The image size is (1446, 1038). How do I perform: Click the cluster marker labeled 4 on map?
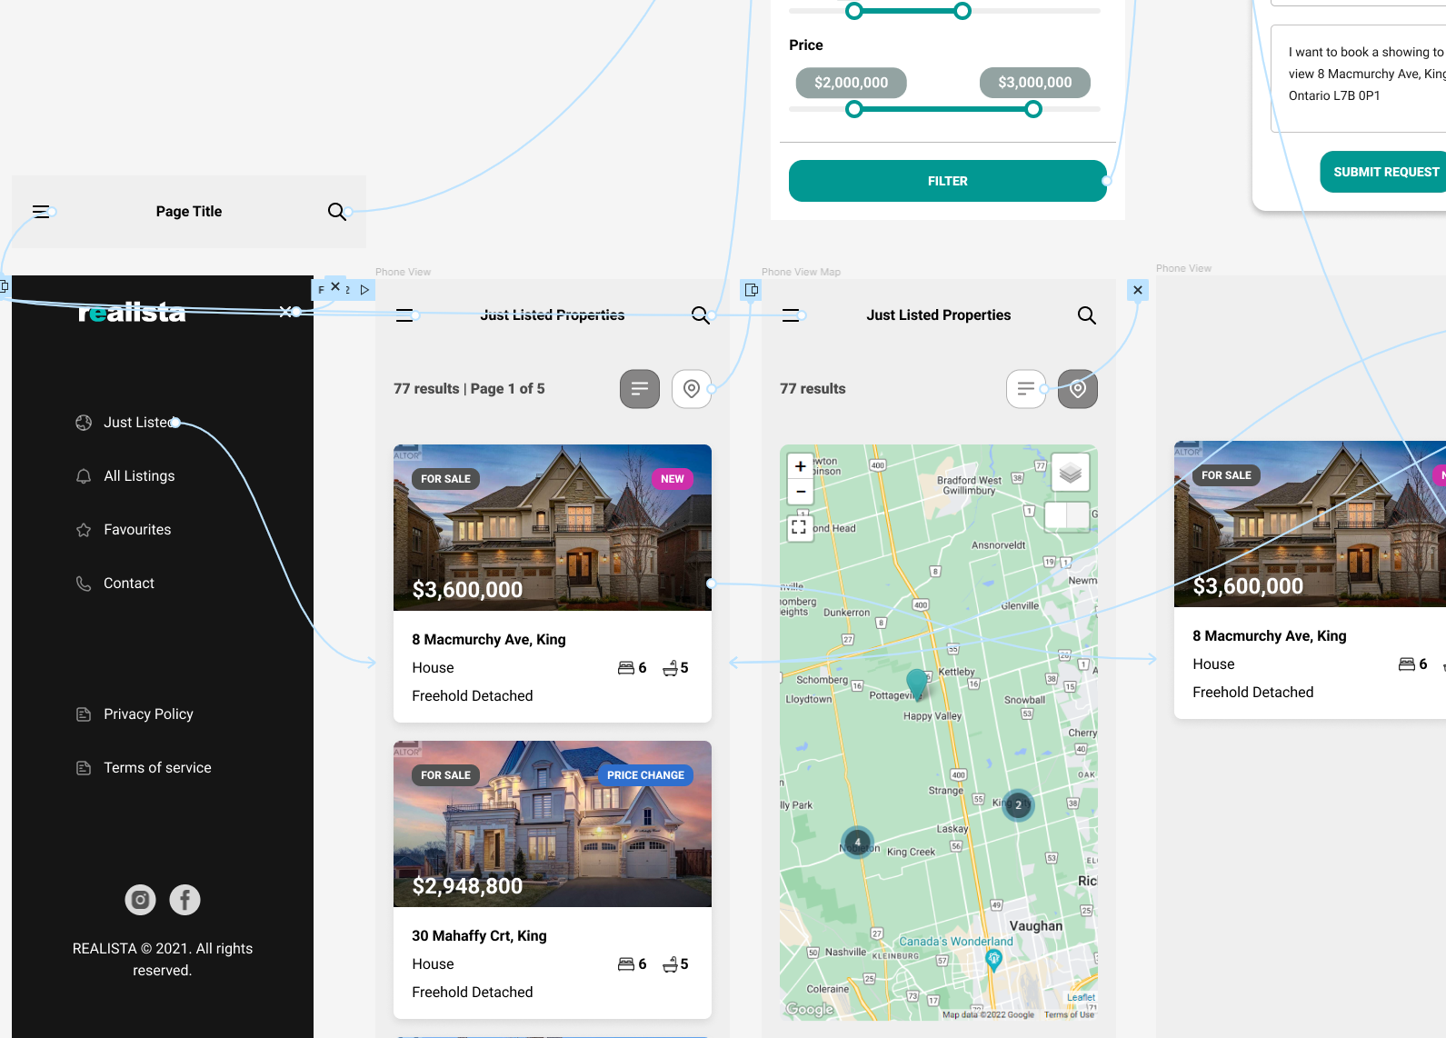click(857, 843)
